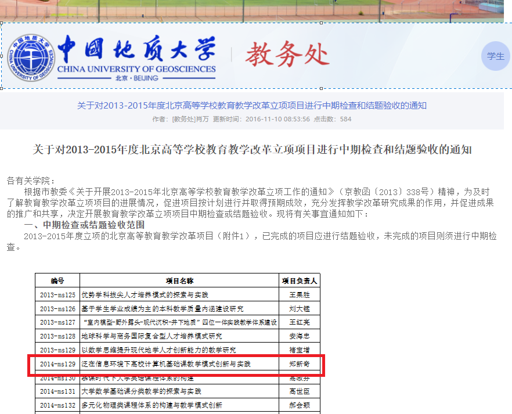Click the name 郑新奇 in the table
512x414 pixels.
(x=300, y=364)
